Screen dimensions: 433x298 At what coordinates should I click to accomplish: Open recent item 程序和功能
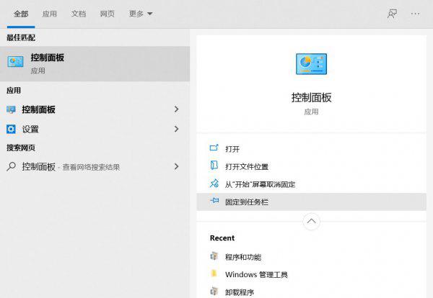coord(242,257)
